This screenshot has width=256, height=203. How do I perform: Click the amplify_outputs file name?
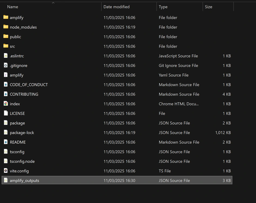pos(25,180)
